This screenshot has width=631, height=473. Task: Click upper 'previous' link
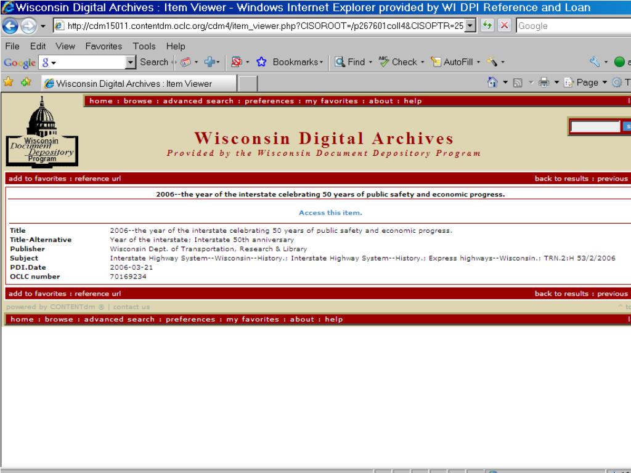[x=613, y=179]
